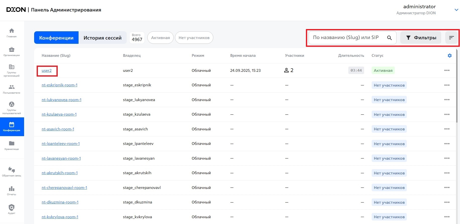
Task: Select the Конференции tab
Action: (x=56, y=38)
